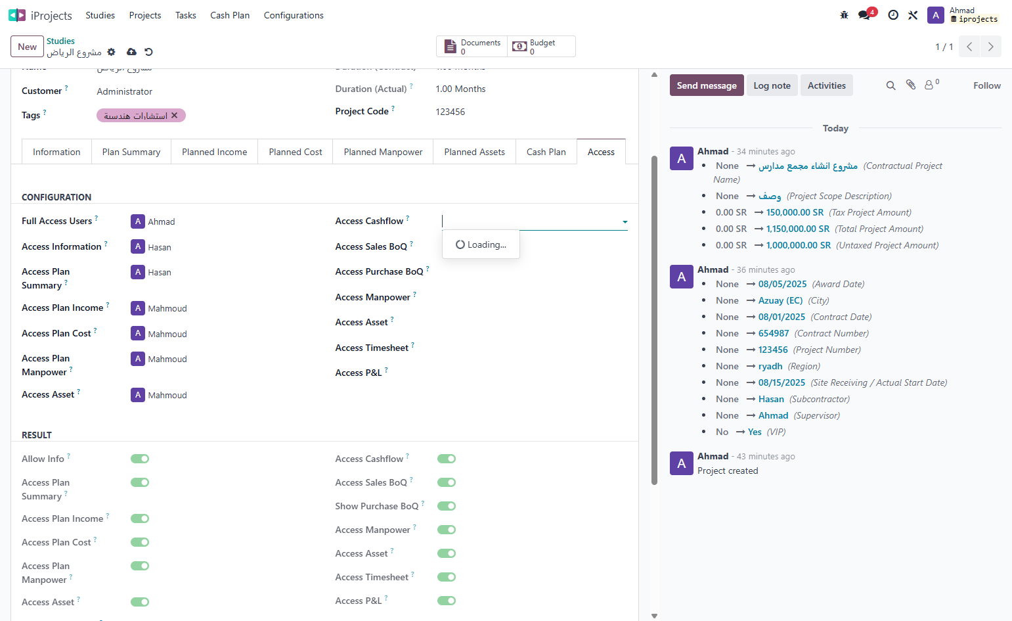
Task: Open the conversations message icon
Action: coord(864,15)
